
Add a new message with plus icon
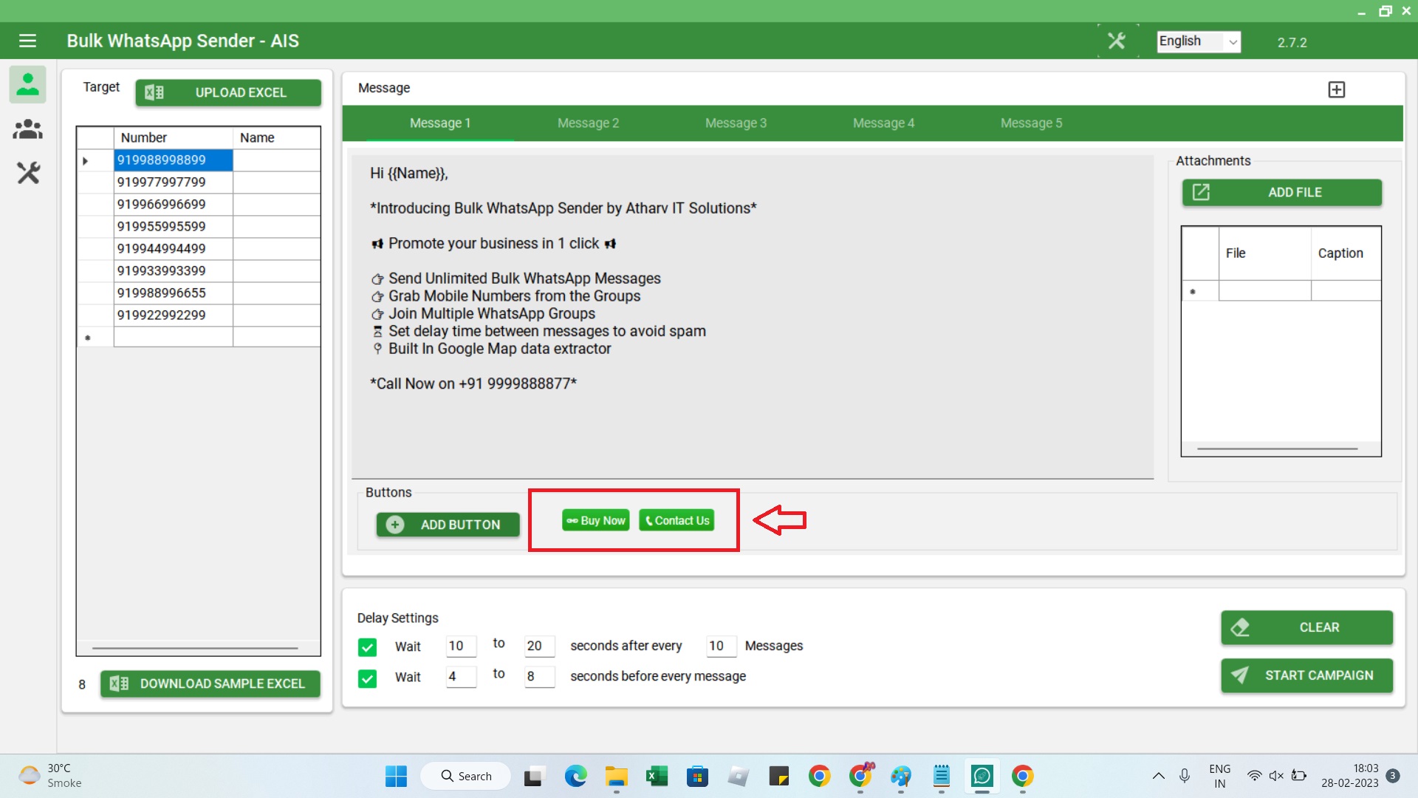pyautogui.click(x=1336, y=89)
